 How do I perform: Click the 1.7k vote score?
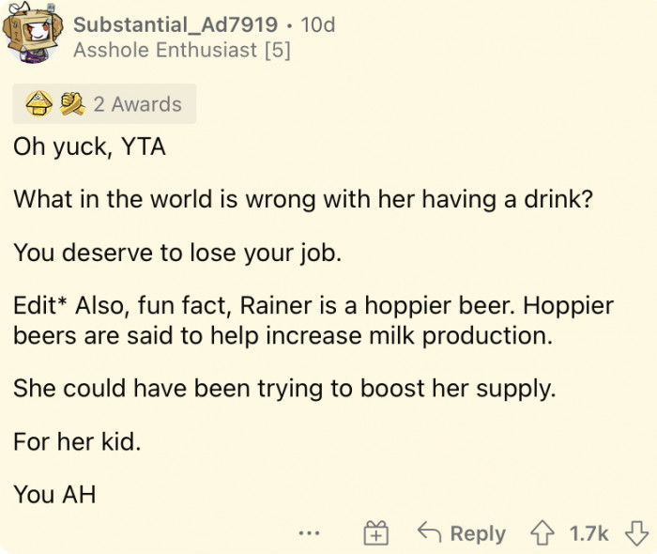[589, 533]
